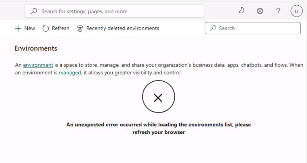Click the environment description paragraph text
Viewport: 307px width, 163px height.
point(159,69)
